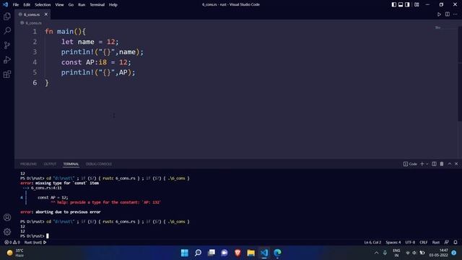
Task: Close the 6_cons.rs editor tab
Action: click(x=46, y=14)
